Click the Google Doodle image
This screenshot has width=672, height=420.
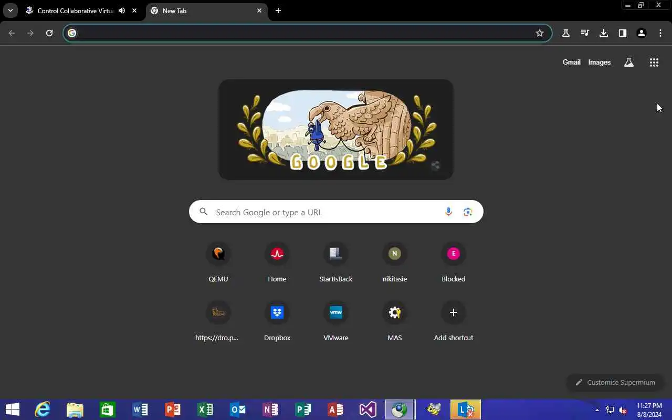(x=336, y=130)
